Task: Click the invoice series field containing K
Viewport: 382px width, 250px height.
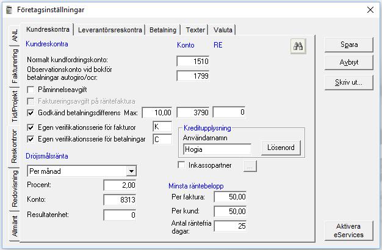Action: (x=162, y=127)
